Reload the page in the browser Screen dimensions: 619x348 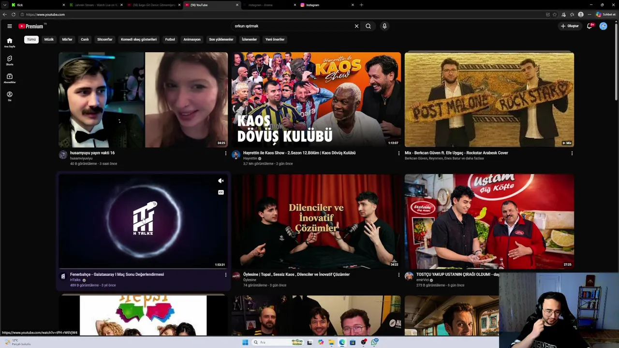coord(14,14)
